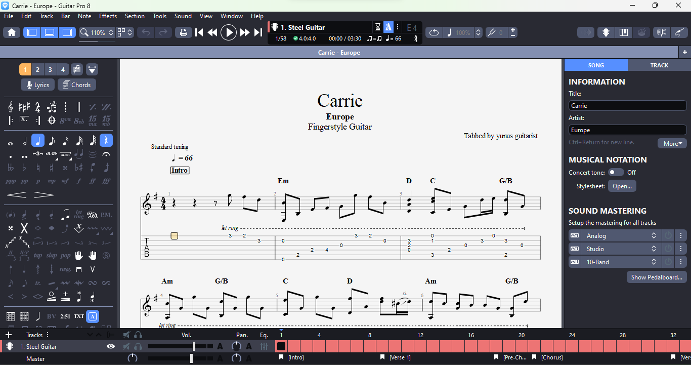Expand the More information dropdown

pos(672,143)
